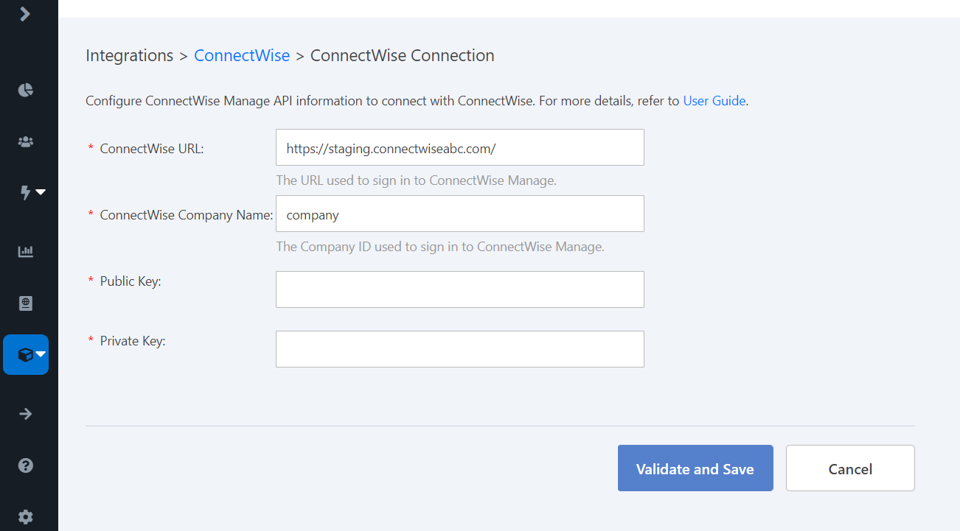Click the settings gear icon
This screenshot has width=960, height=531.
coord(25,516)
